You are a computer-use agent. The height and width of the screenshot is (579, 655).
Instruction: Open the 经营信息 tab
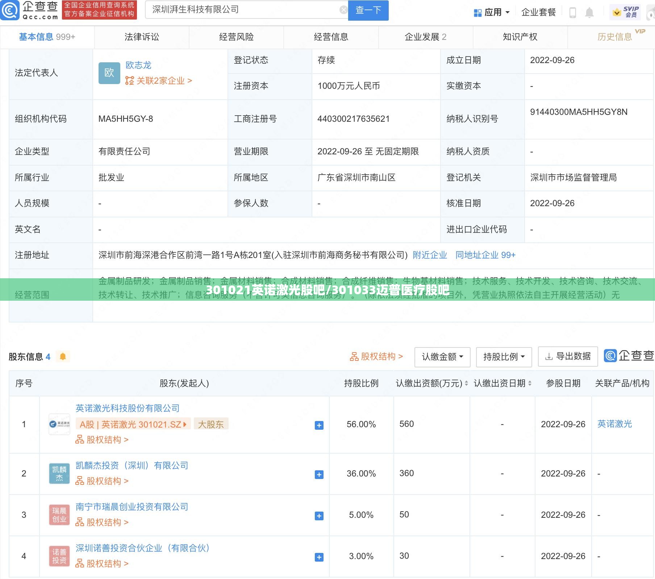331,37
